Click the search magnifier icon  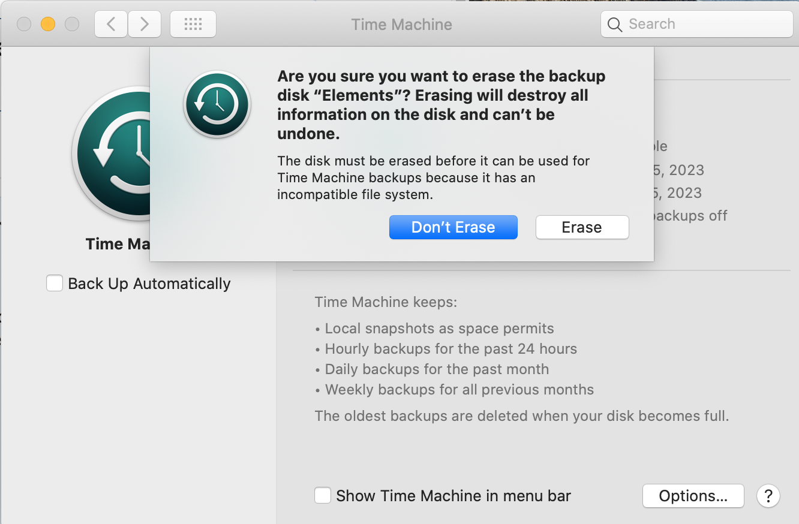pyautogui.click(x=615, y=25)
